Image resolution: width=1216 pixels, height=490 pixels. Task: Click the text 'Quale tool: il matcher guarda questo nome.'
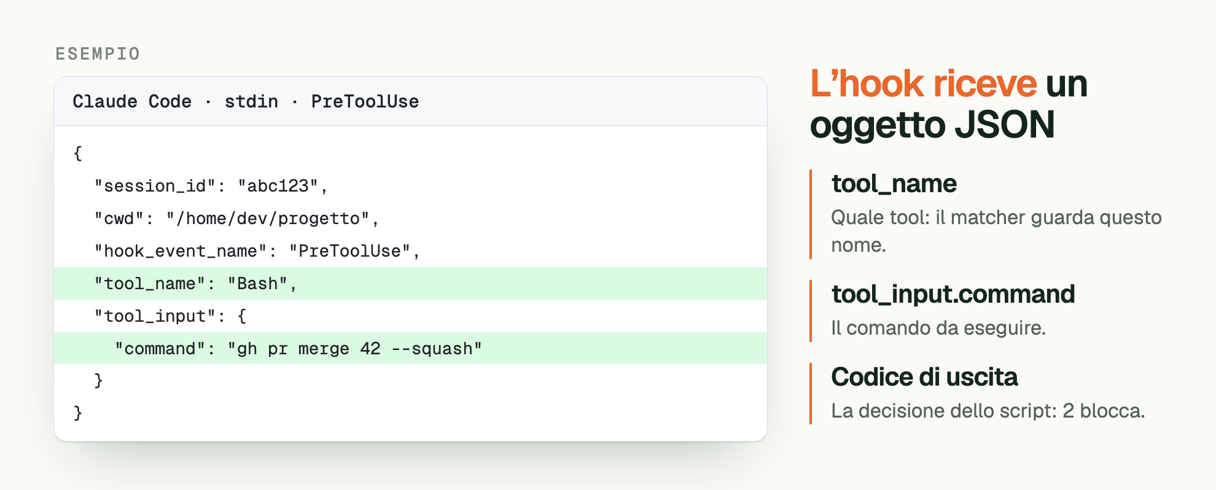[996, 231]
